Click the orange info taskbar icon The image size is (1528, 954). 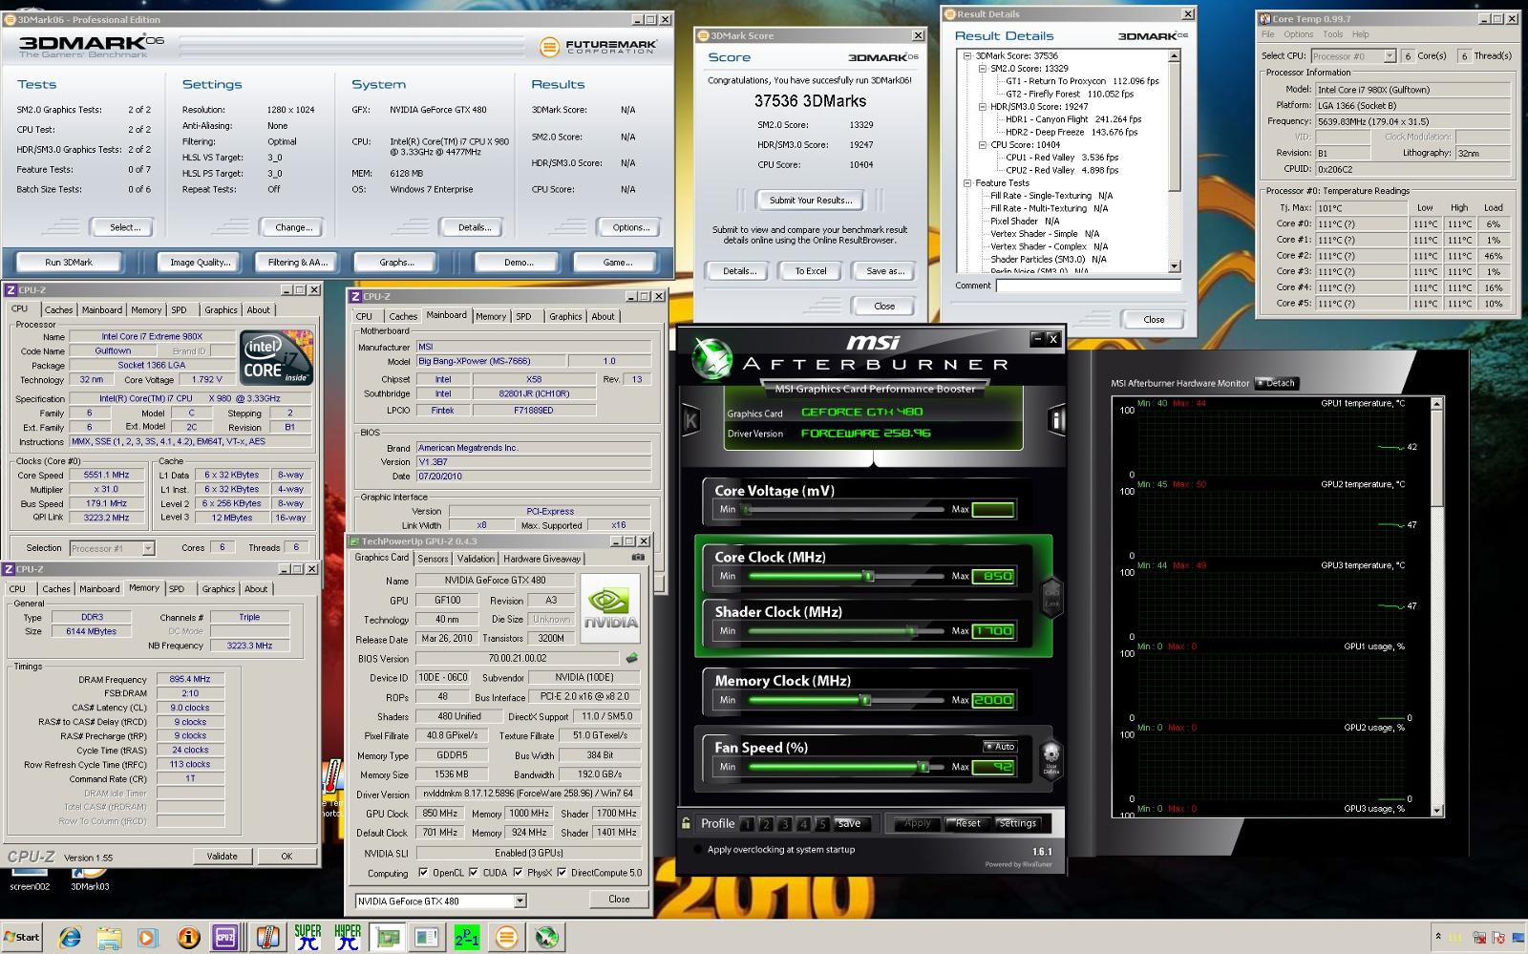click(x=188, y=937)
